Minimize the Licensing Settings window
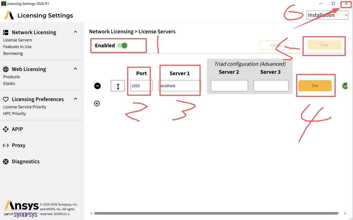353x220 pixels. (x=321, y=4)
